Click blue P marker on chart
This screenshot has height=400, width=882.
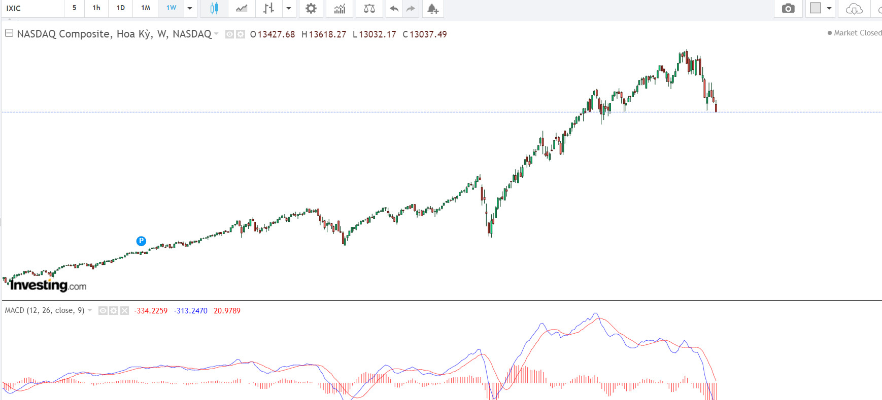pyautogui.click(x=141, y=241)
